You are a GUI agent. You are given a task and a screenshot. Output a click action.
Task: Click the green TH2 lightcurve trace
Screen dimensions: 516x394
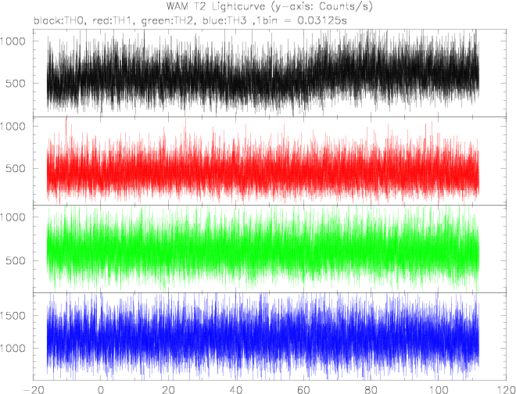coord(263,248)
